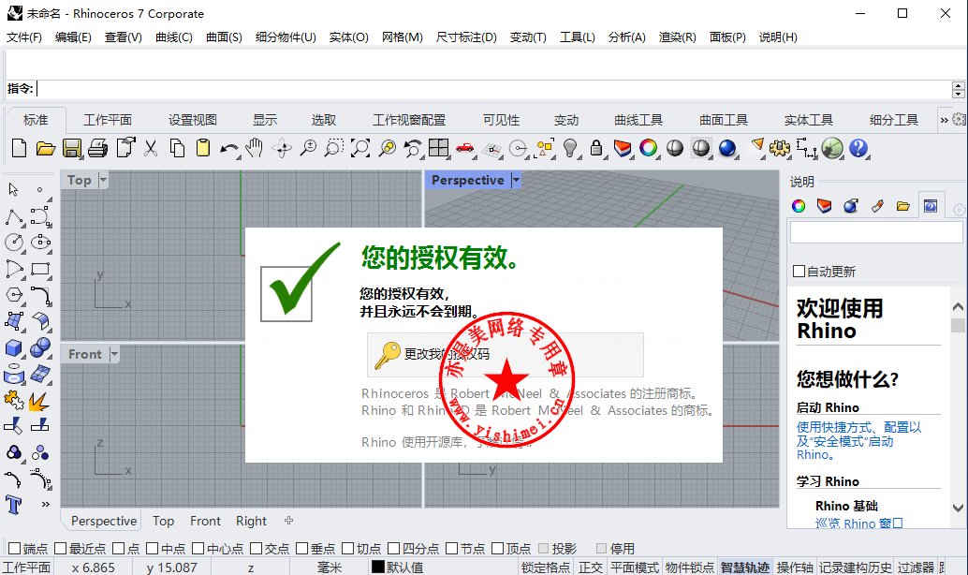Expand more sidebar tools with » arrow
Screen dimensions: 968x575
45,504
